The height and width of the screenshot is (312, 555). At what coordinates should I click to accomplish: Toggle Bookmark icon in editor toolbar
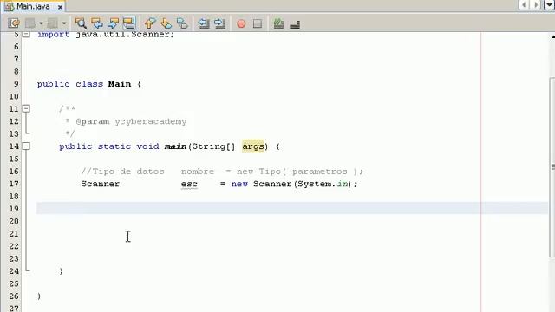(182, 23)
